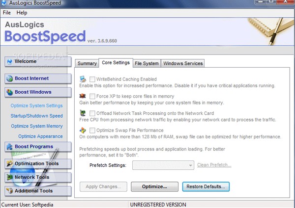Tick Optimize Swap File Performance checkbox
The image size is (295, 208).
92,130
